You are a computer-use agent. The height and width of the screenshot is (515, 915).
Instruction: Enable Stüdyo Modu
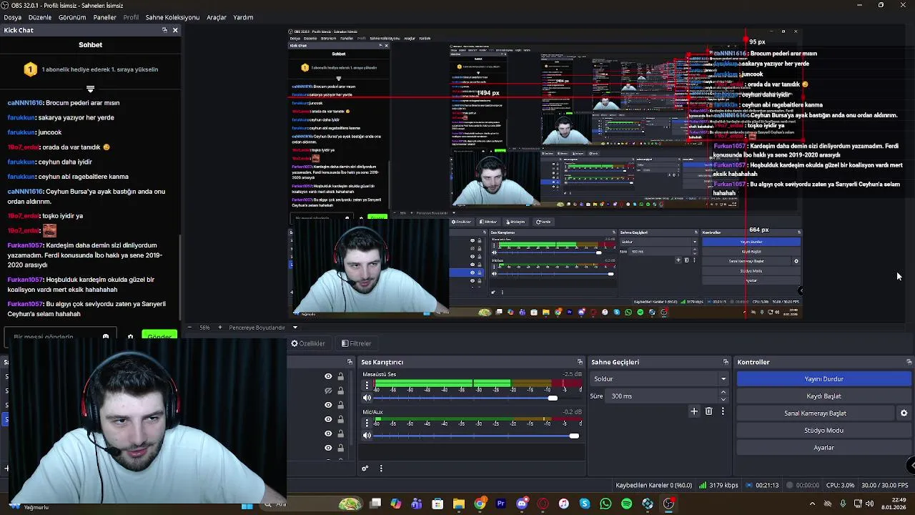(823, 431)
